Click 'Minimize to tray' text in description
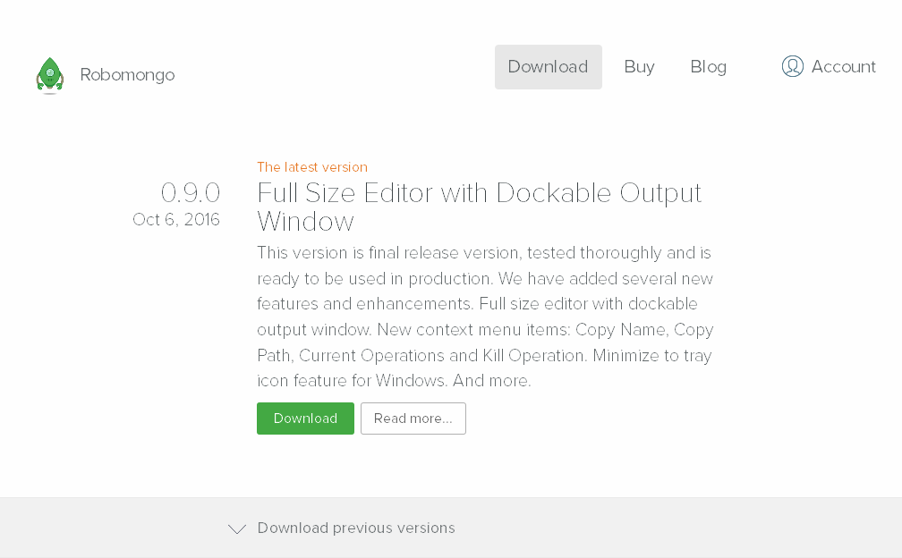The width and height of the screenshot is (902, 558). coord(652,356)
